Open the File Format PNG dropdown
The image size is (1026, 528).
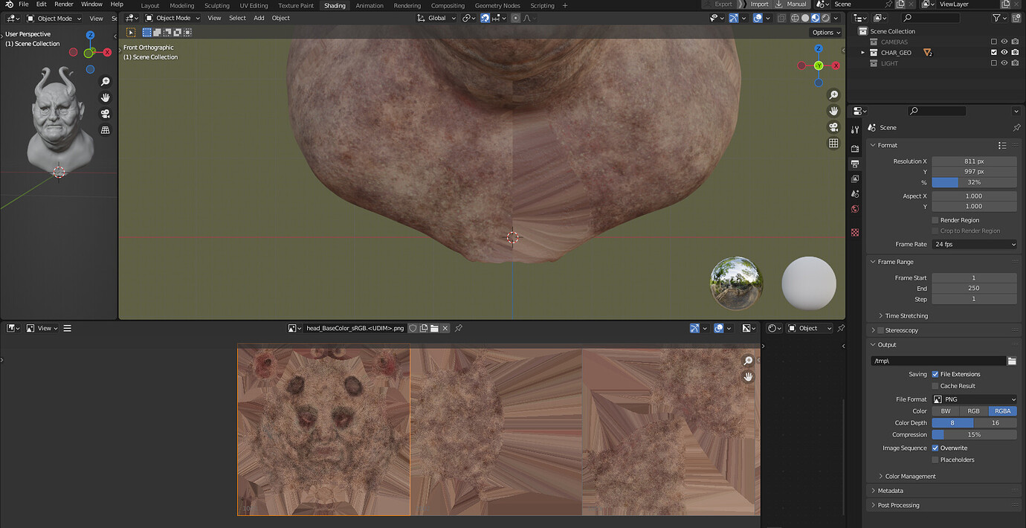point(975,399)
